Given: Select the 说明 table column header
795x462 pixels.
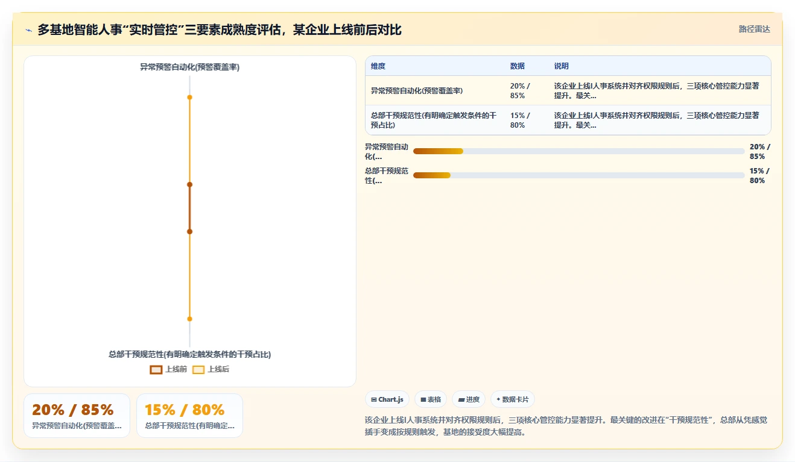Looking at the screenshot, I should click(x=562, y=66).
